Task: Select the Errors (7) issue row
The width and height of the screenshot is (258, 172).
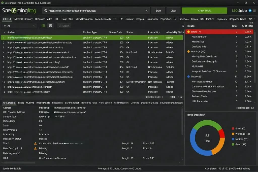Action: tap(219, 32)
